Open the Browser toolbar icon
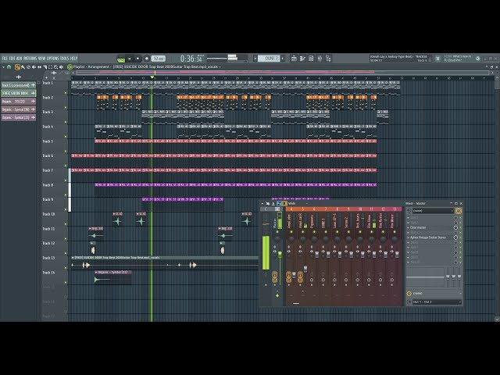 328,59
